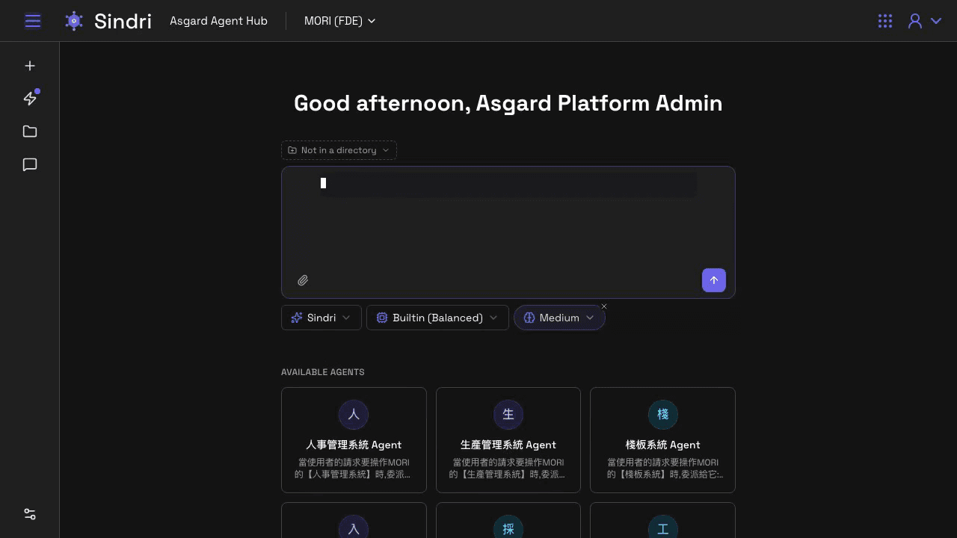Screen dimensions: 957x538
Task: Click the Good afternoon greeting heading
Action: pyautogui.click(x=508, y=103)
